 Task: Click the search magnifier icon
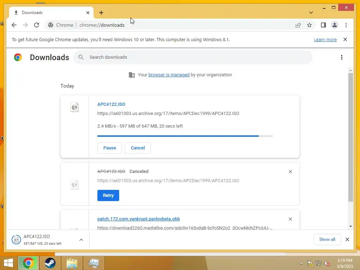(81, 57)
